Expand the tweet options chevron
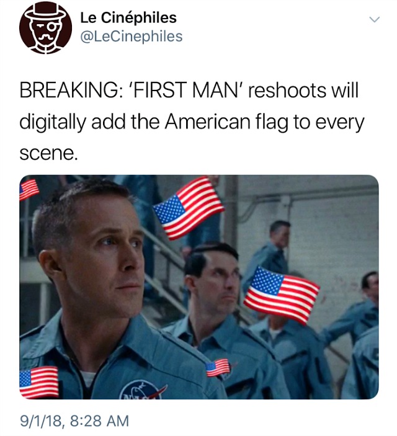The width and height of the screenshot is (397, 436). (374, 19)
